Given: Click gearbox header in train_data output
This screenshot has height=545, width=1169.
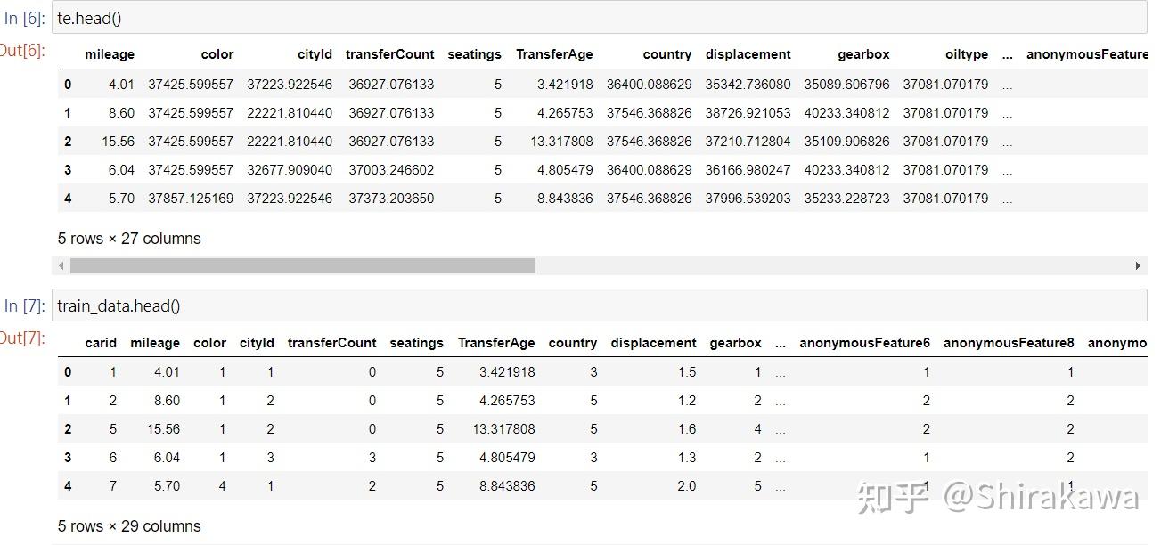Looking at the screenshot, I should coord(736,343).
